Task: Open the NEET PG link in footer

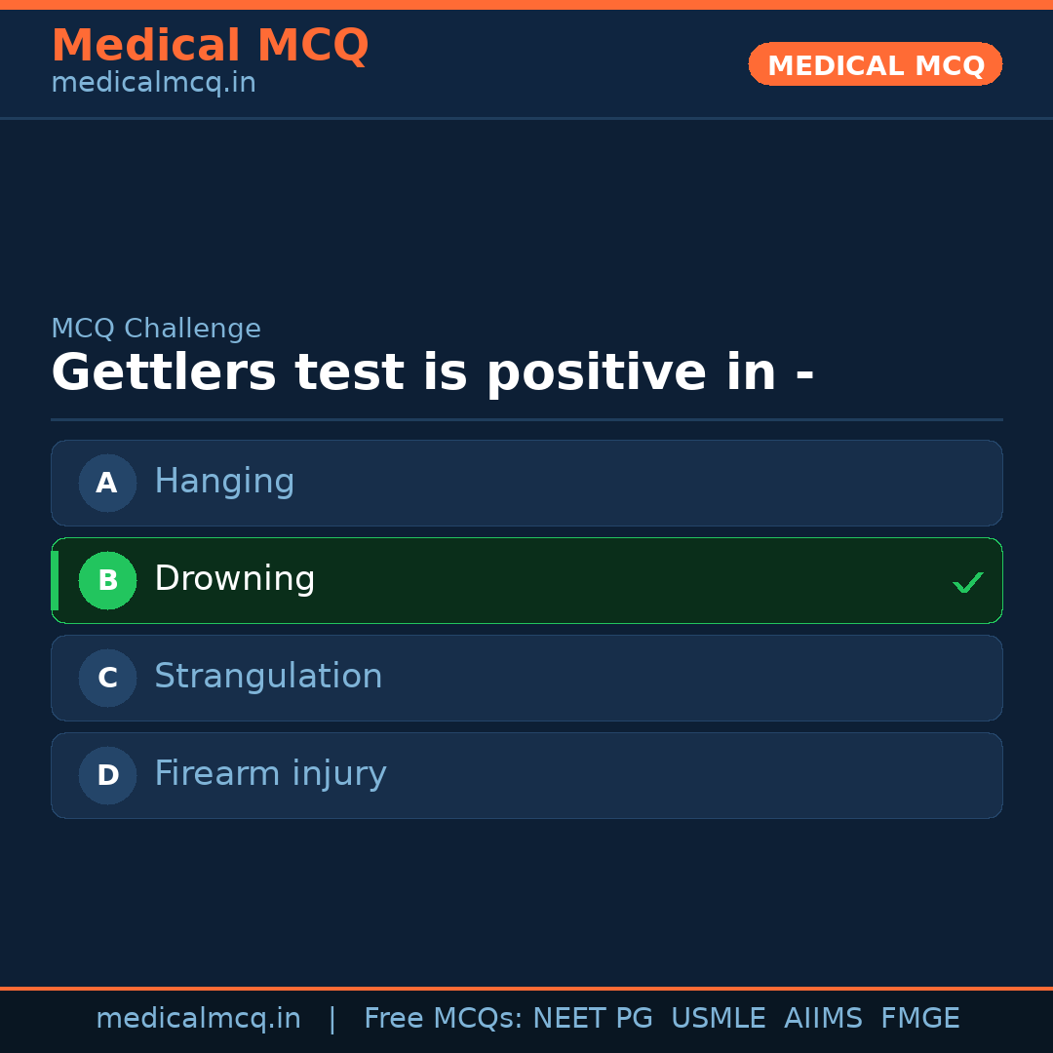Action: pyautogui.click(x=592, y=1017)
